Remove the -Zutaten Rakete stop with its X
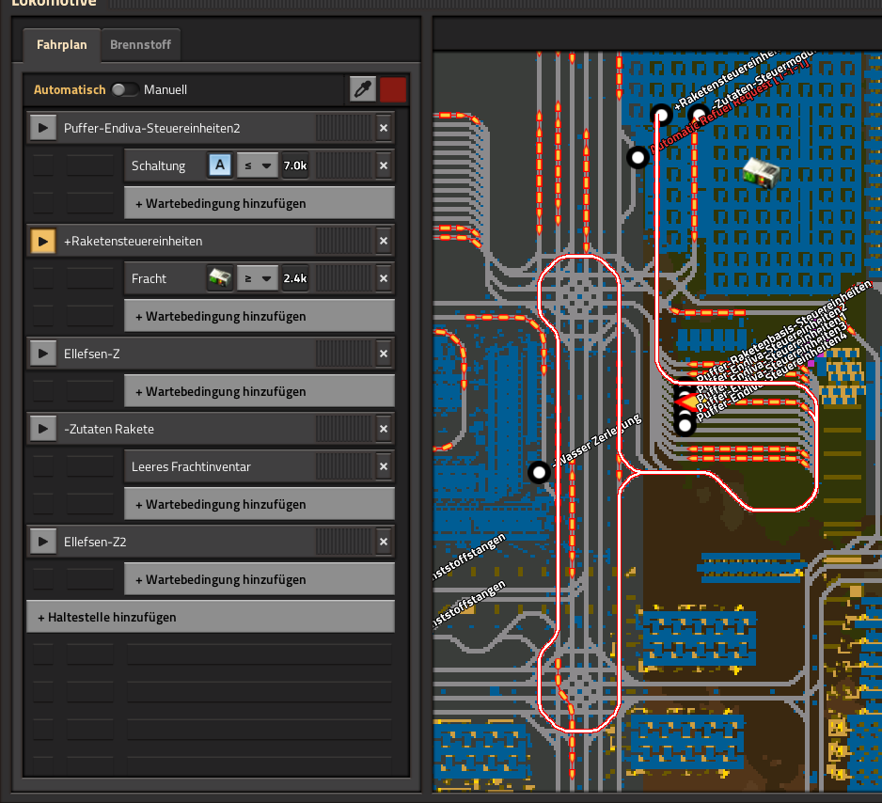The height and width of the screenshot is (803, 882). (384, 429)
